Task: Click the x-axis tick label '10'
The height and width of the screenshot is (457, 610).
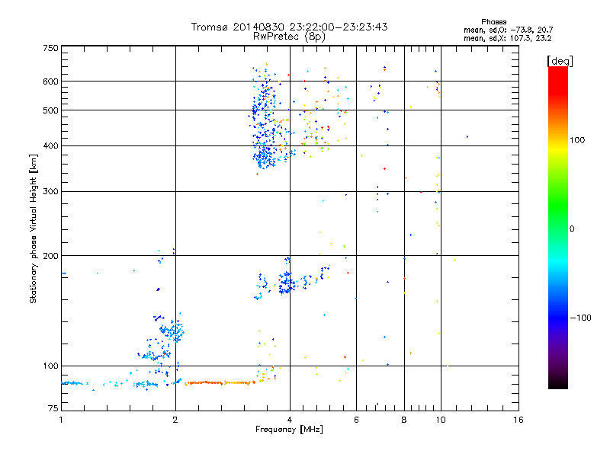Action: tap(441, 420)
